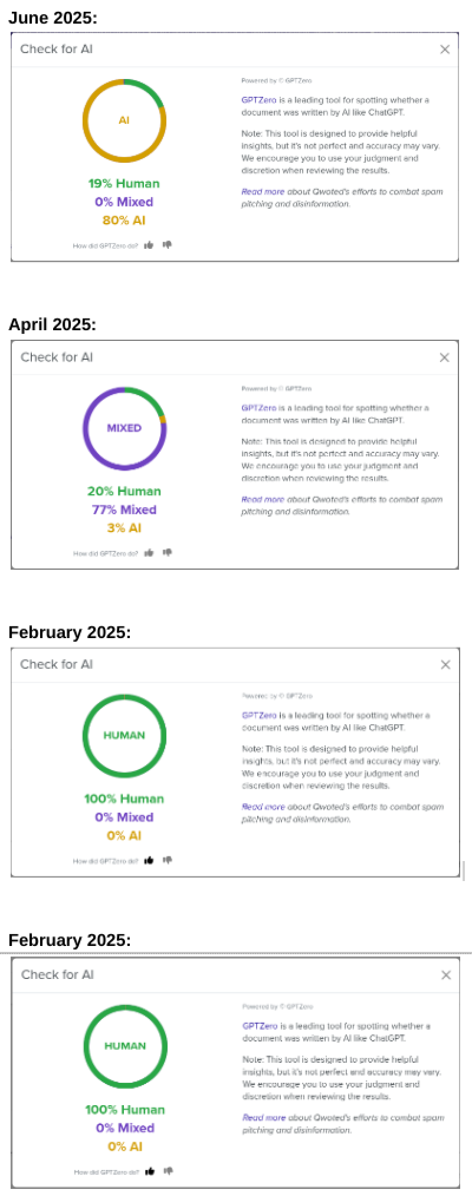Open Read more link in last February panel
This screenshot has height=1196, width=472.
click(x=264, y=1118)
